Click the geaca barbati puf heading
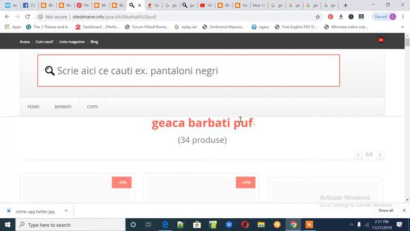Viewport: 410px width, 231px height. pos(202,123)
